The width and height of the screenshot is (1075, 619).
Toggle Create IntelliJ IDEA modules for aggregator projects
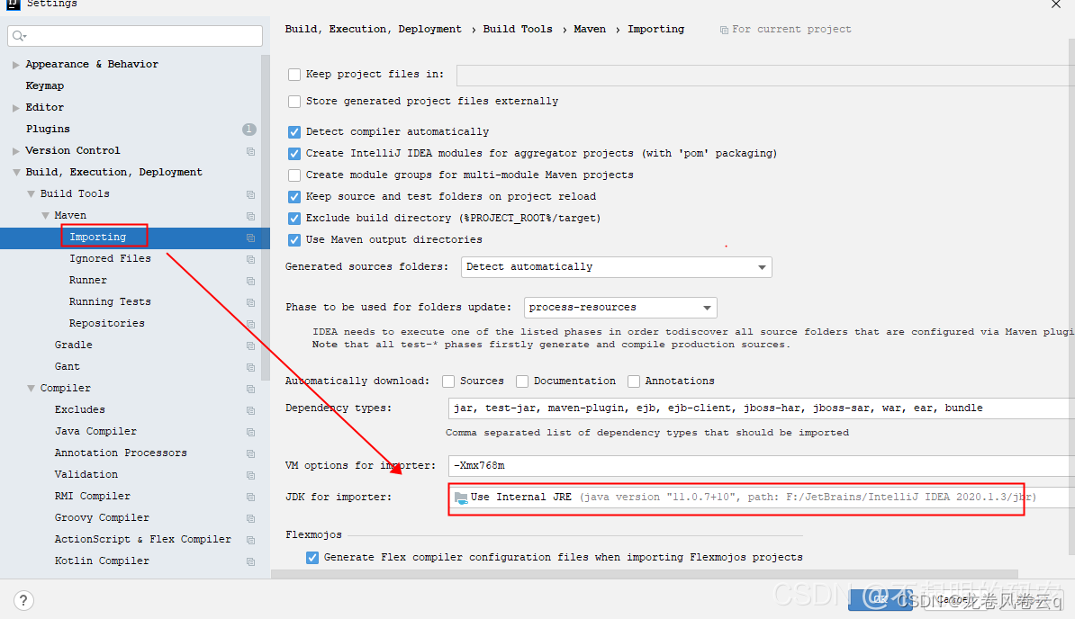(294, 153)
